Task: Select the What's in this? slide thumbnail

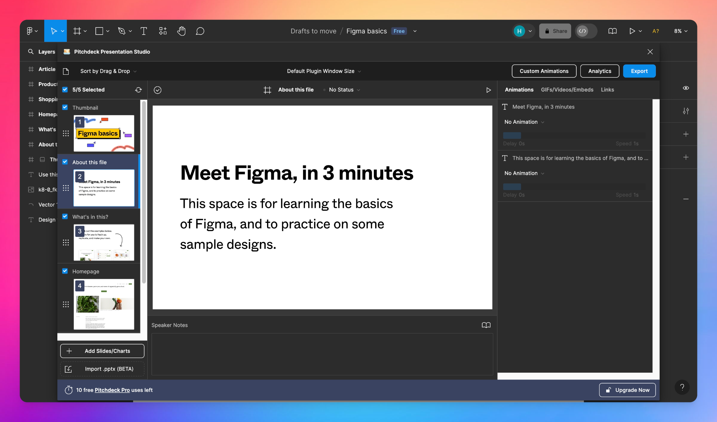Action: click(x=104, y=243)
